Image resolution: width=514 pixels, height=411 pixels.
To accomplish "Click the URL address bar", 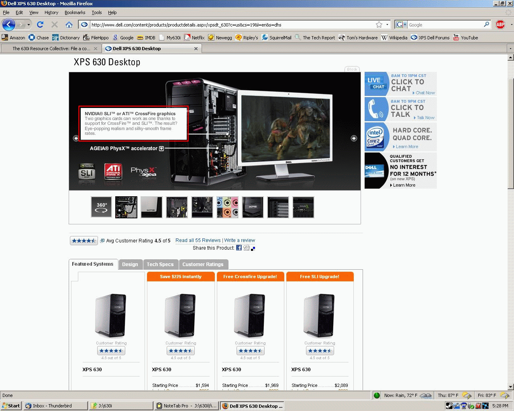I will click(232, 24).
